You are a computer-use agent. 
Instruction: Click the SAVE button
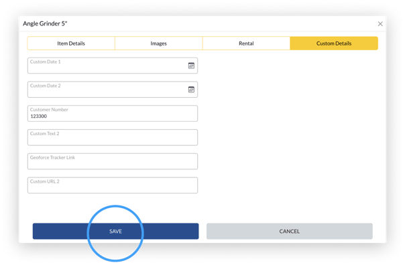coord(116,232)
